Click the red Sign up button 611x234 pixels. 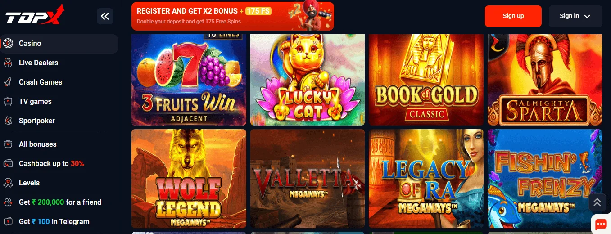[513, 16]
